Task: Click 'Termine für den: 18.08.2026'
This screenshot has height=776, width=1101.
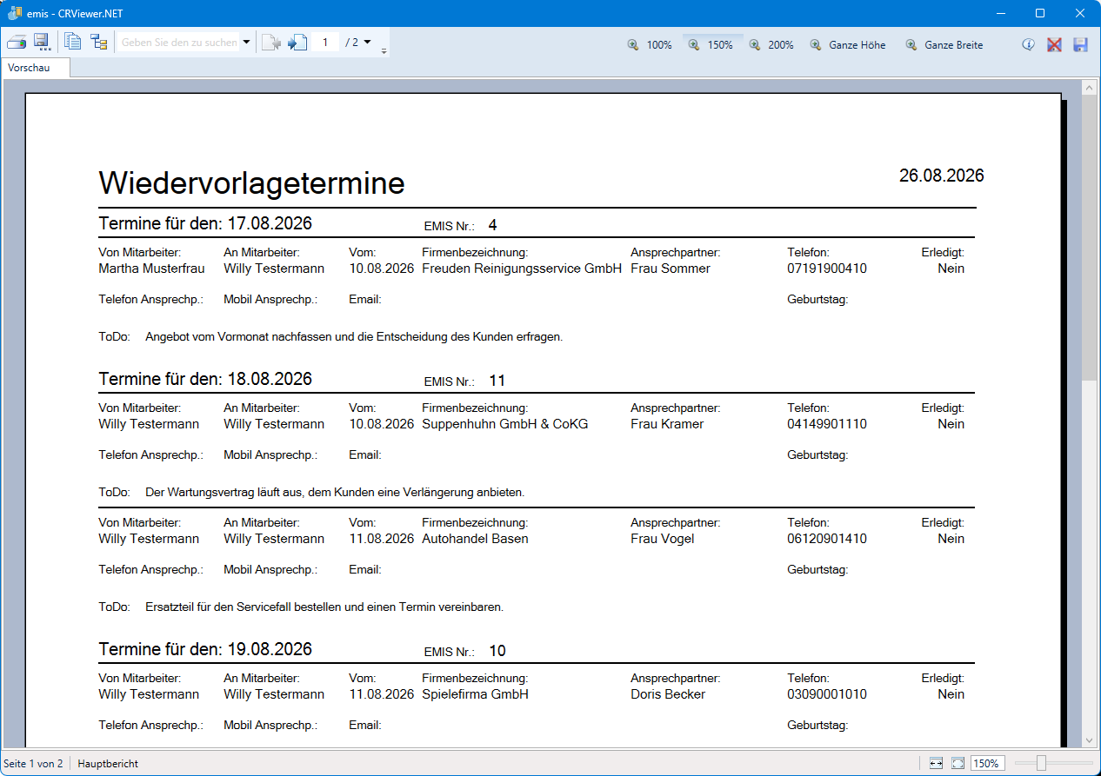Action: tap(205, 379)
